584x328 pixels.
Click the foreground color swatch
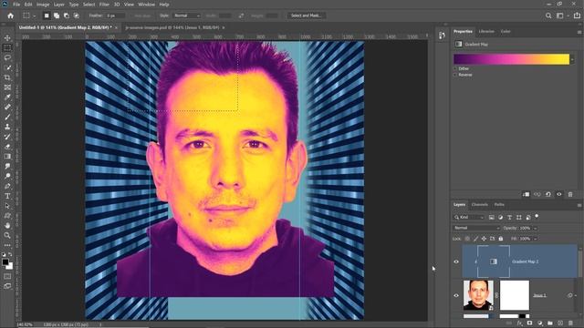coord(5,262)
